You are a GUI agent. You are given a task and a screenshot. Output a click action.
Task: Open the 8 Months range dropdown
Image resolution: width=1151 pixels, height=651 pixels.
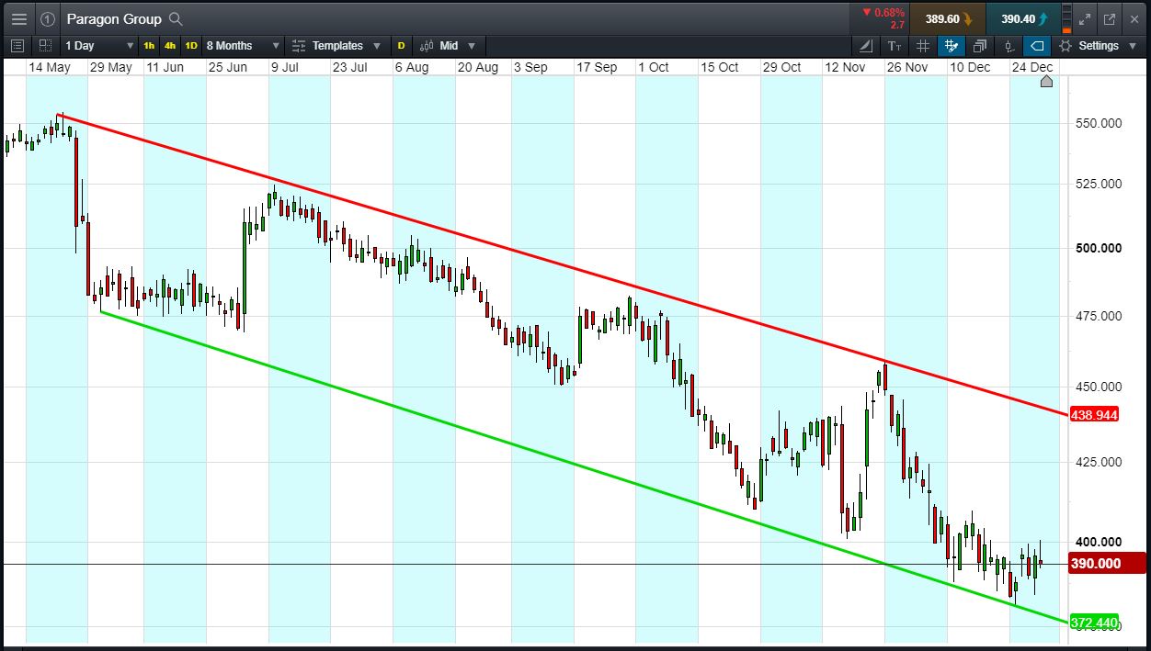(243, 45)
